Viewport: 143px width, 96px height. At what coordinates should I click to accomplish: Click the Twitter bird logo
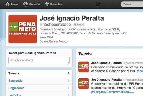[98, 4]
